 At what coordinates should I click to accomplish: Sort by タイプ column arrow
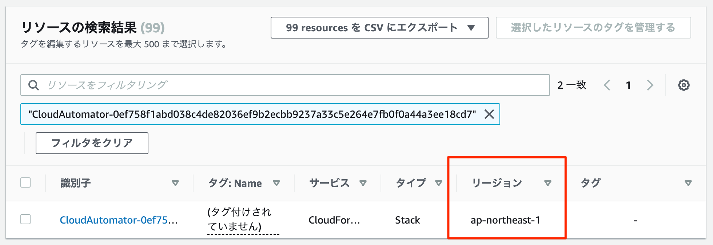pos(439,183)
